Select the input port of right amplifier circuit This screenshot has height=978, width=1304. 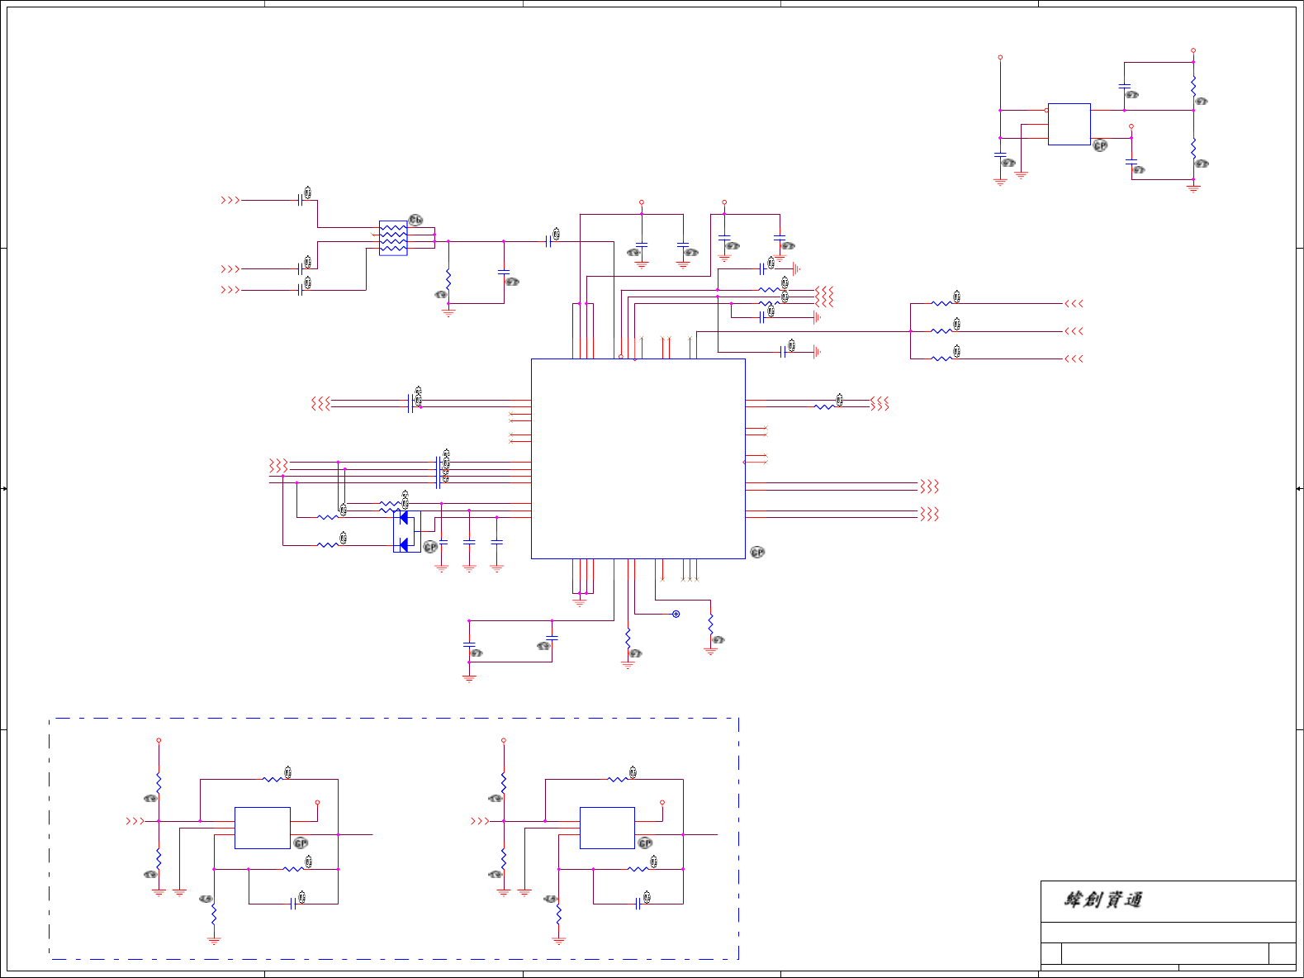[480, 821]
